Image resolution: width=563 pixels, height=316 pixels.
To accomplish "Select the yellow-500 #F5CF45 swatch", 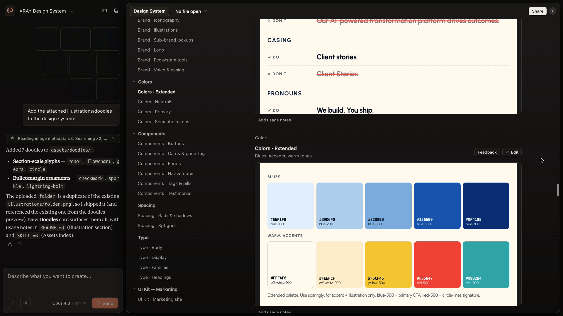I will click(x=388, y=265).
